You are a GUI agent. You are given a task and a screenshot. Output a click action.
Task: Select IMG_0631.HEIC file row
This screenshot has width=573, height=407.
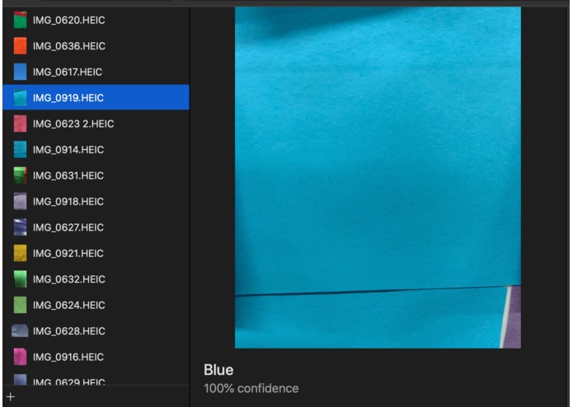click(x=96, y=175)
